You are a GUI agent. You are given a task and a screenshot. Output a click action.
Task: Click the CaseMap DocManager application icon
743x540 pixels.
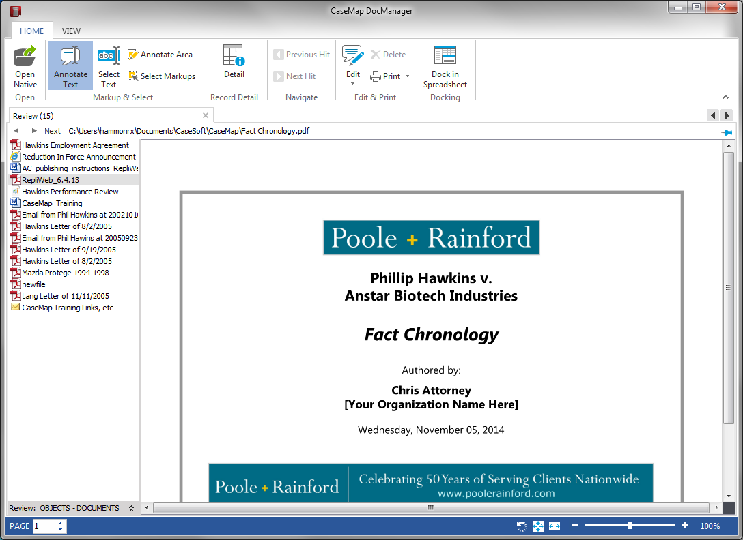pos(16,11)
